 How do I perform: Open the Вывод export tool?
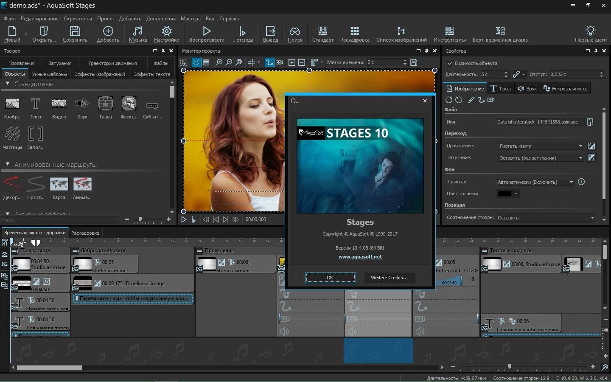pyautogui.click(x=270, y=34)
